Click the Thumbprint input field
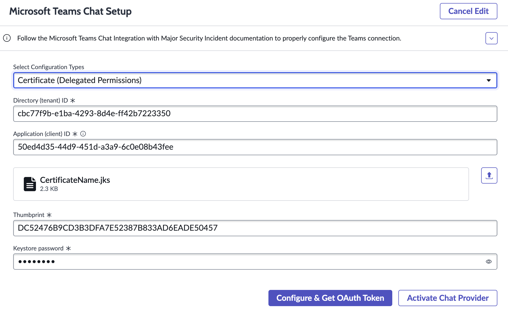The image size is (508, 316). pos(255,228)
